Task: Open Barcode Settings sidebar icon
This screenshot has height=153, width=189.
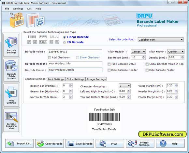Action: pyautogui.click(x=11, y=45)
